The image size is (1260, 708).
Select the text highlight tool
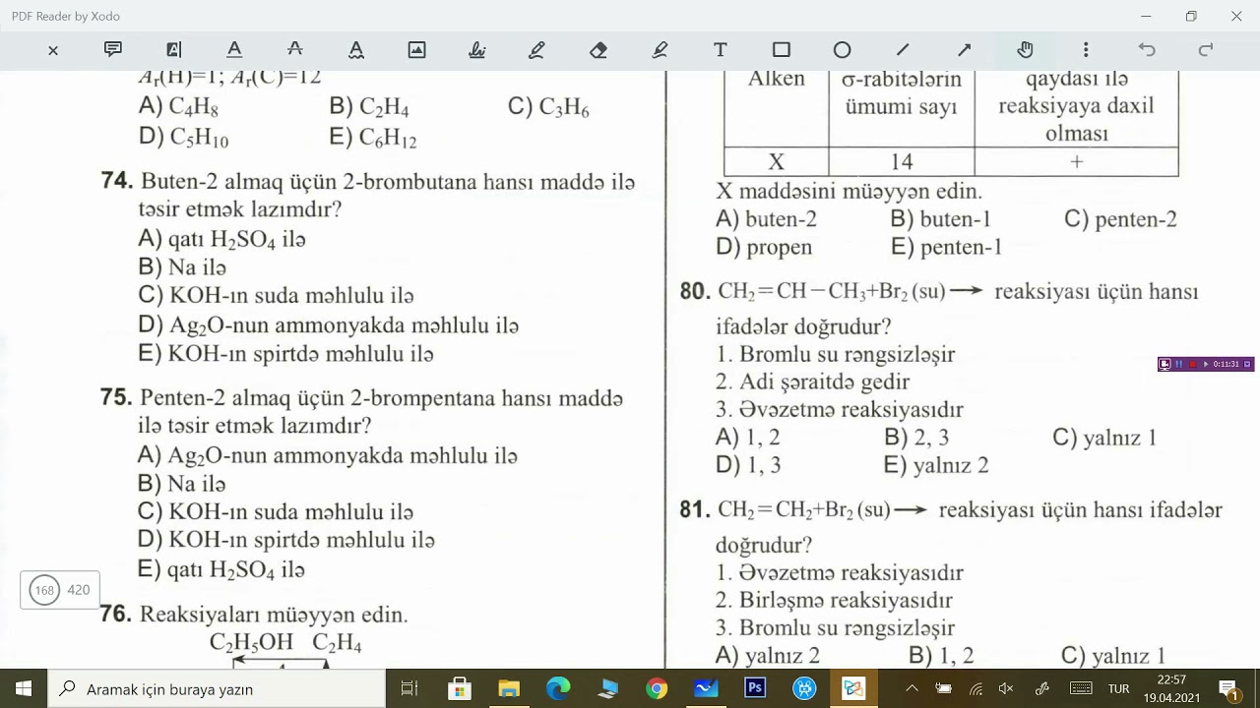[x=174, y=49]
